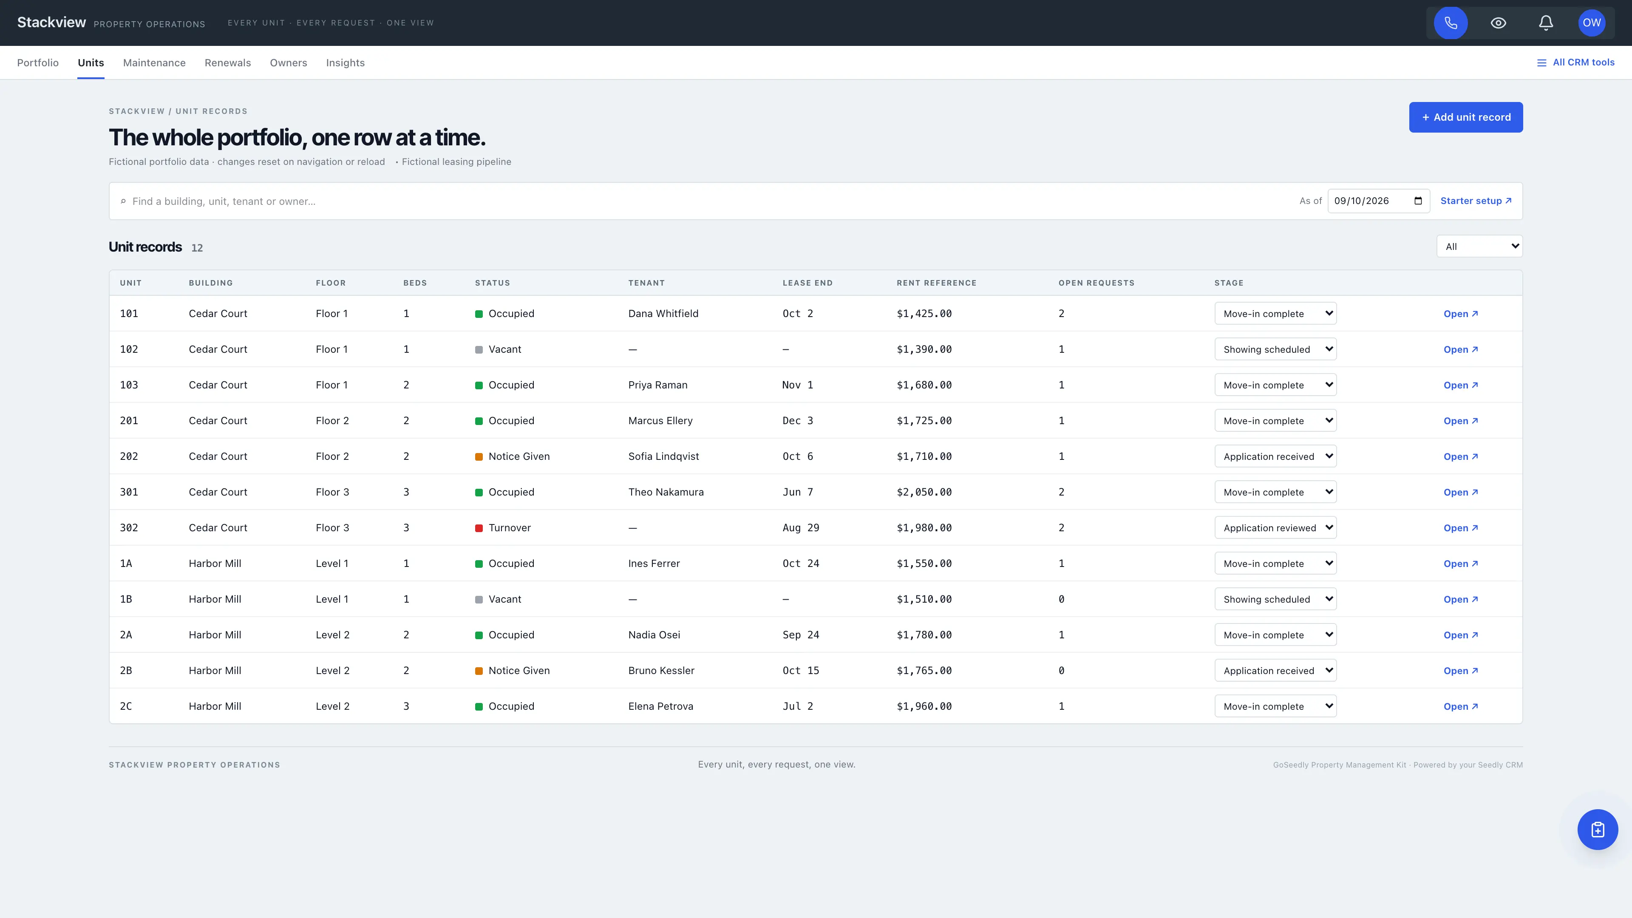The width and height of the screenshot is (1632, 918).
Task: Open stage dropdown for unit 1B
Action: click(1275, 599)
